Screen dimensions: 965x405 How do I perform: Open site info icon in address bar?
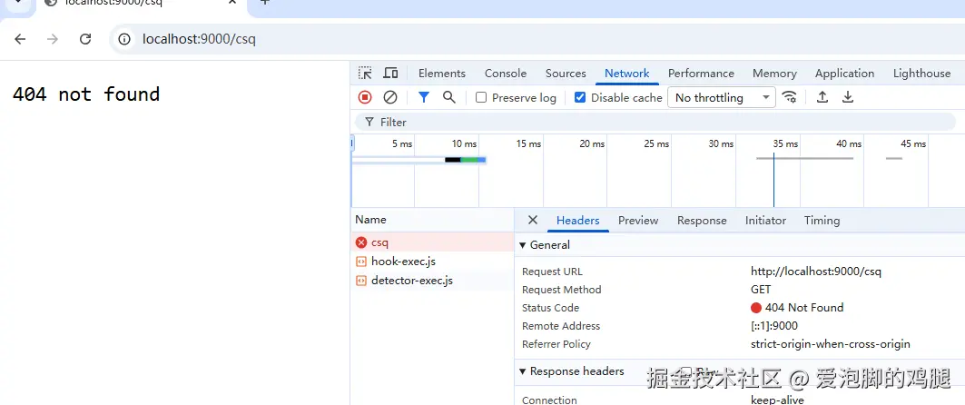point(124,39)
